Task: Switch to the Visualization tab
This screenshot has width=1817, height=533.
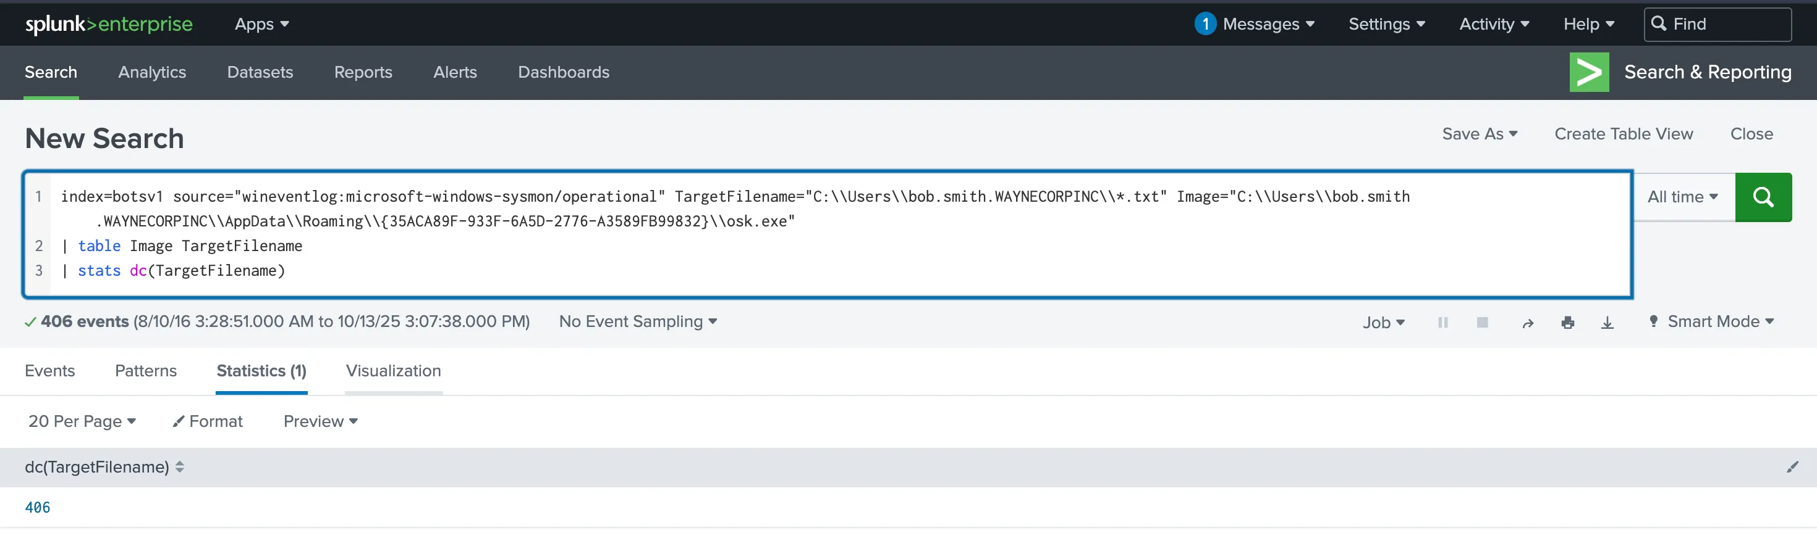Action: click(x=393, y=370)
